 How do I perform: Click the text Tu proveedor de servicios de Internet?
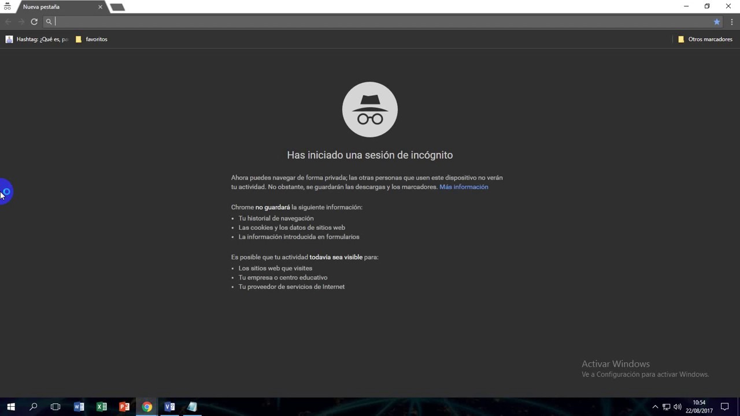291,287
